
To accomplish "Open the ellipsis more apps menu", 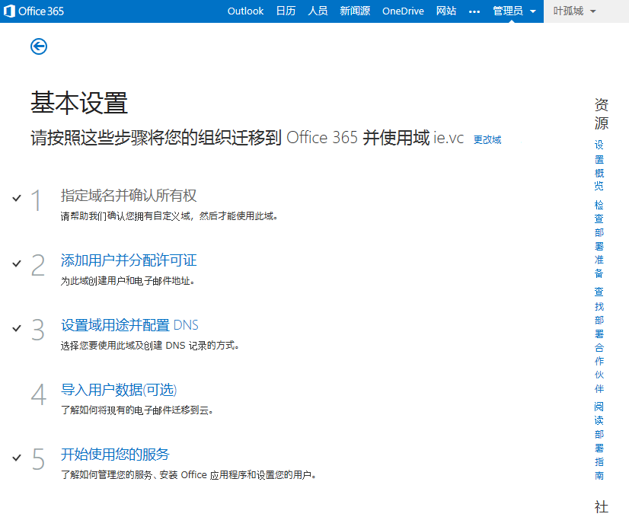I will pyautogui.click(x=474, y=11).
